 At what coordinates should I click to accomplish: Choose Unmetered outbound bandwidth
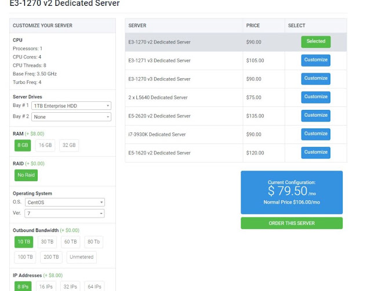click(x=81, y=257)
